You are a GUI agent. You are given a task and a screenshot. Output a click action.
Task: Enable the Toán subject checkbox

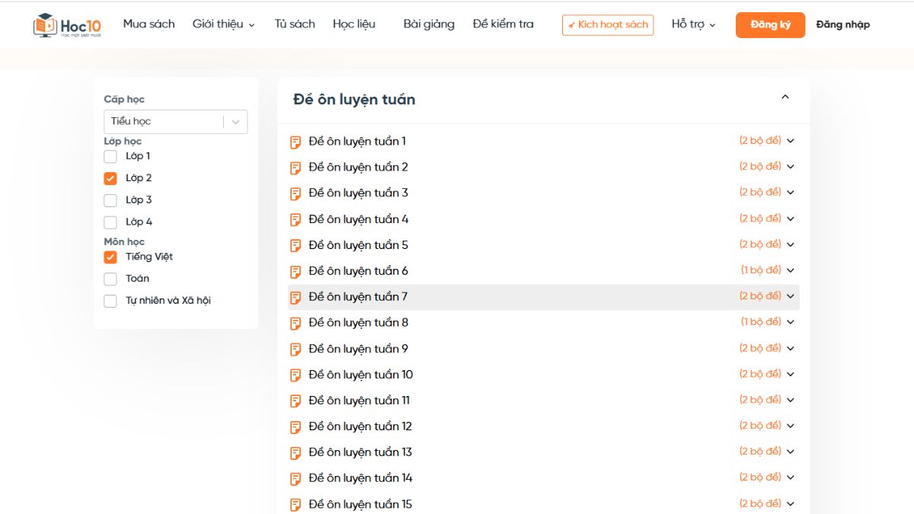[x=110, y=279]
